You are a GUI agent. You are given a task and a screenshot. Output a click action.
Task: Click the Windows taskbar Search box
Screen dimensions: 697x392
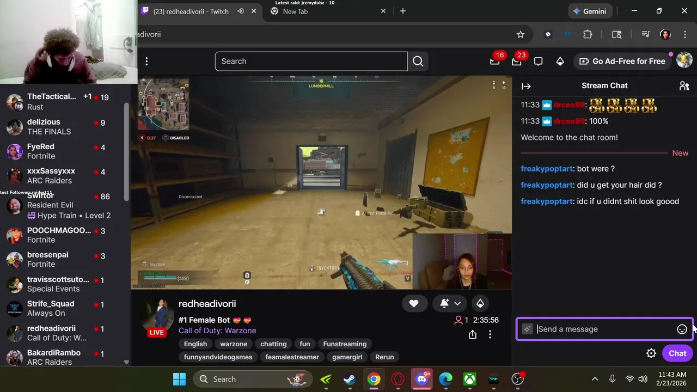(253, 379)
